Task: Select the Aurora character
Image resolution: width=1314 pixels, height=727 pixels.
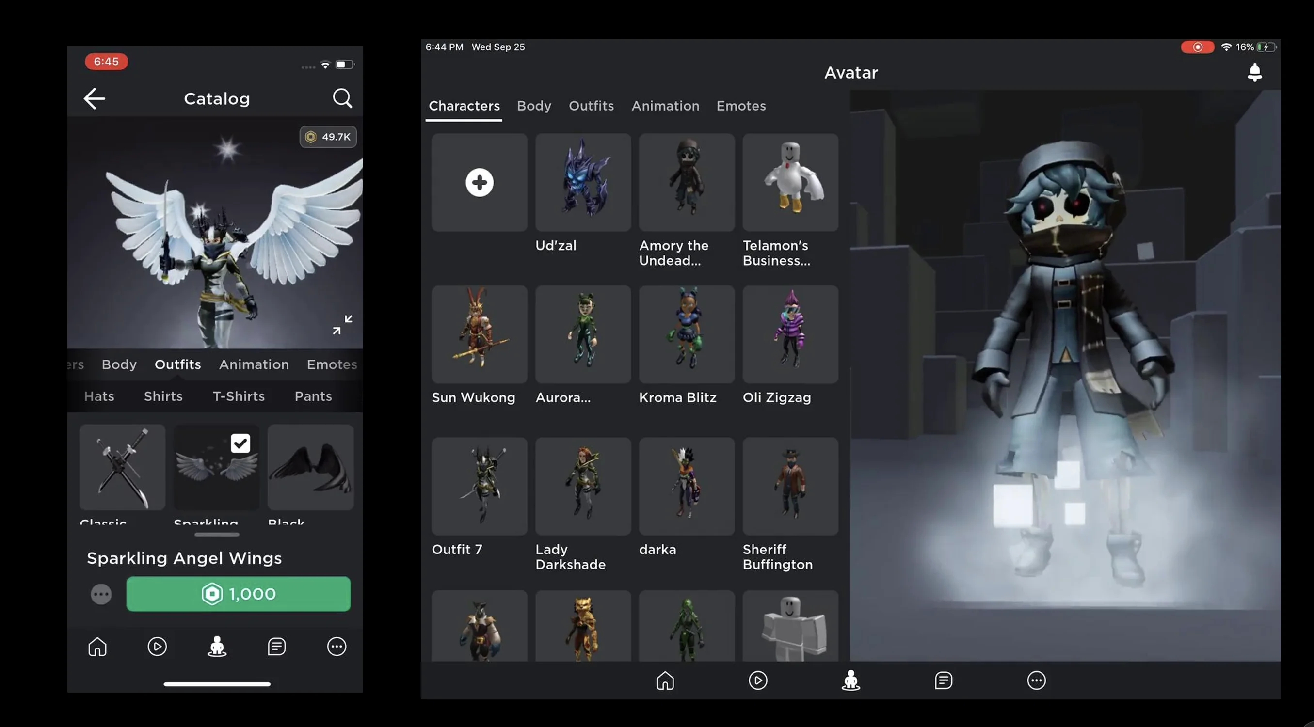Action: [583, 334]
